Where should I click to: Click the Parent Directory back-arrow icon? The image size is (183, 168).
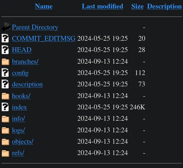click(6, 27)
